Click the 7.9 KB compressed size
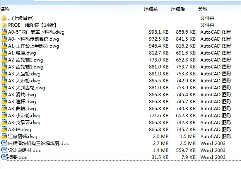The width and height of the screenshot is (241, 169). [188, 157]
